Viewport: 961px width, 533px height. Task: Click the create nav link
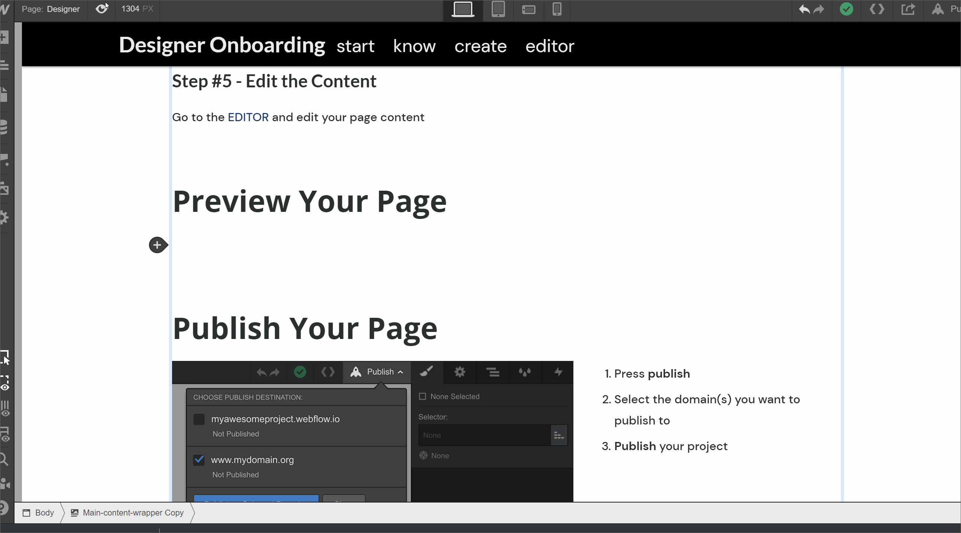tap(480, 46)
